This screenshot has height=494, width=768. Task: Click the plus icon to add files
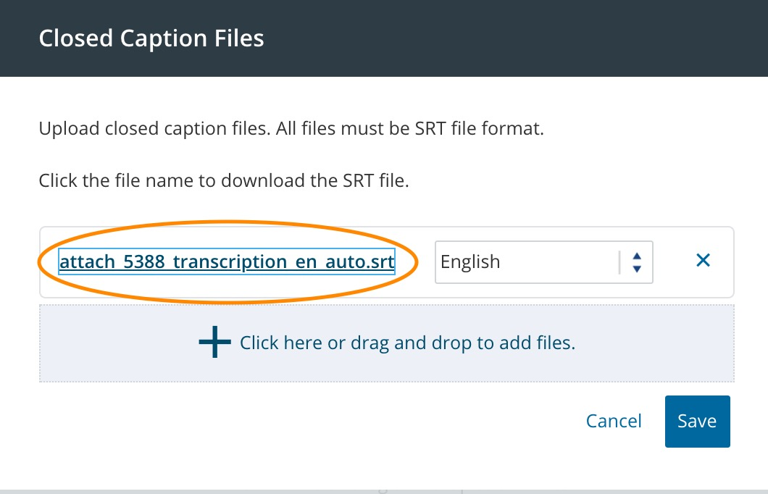[x=214, y=343]
